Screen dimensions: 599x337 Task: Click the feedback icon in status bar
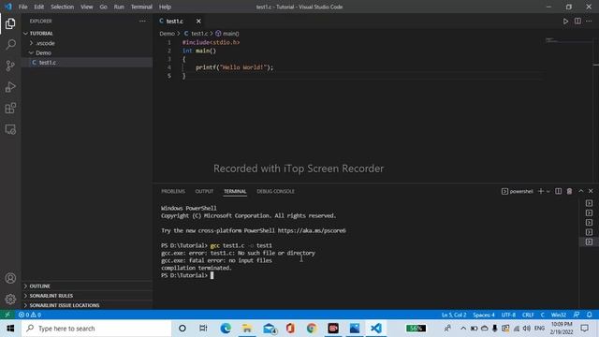577,315
